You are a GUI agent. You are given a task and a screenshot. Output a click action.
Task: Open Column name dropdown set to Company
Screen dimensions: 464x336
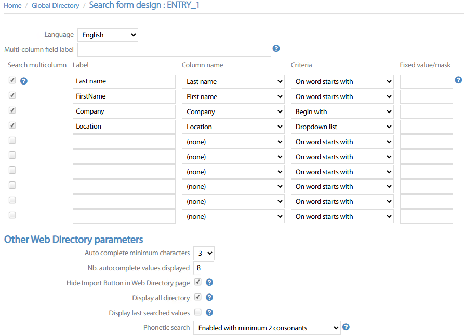pyautogui.click(x=233, y=111)
